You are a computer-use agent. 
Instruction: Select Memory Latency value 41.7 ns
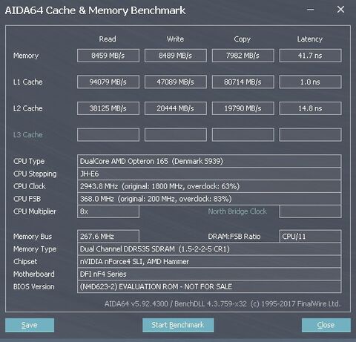[311, 56]
